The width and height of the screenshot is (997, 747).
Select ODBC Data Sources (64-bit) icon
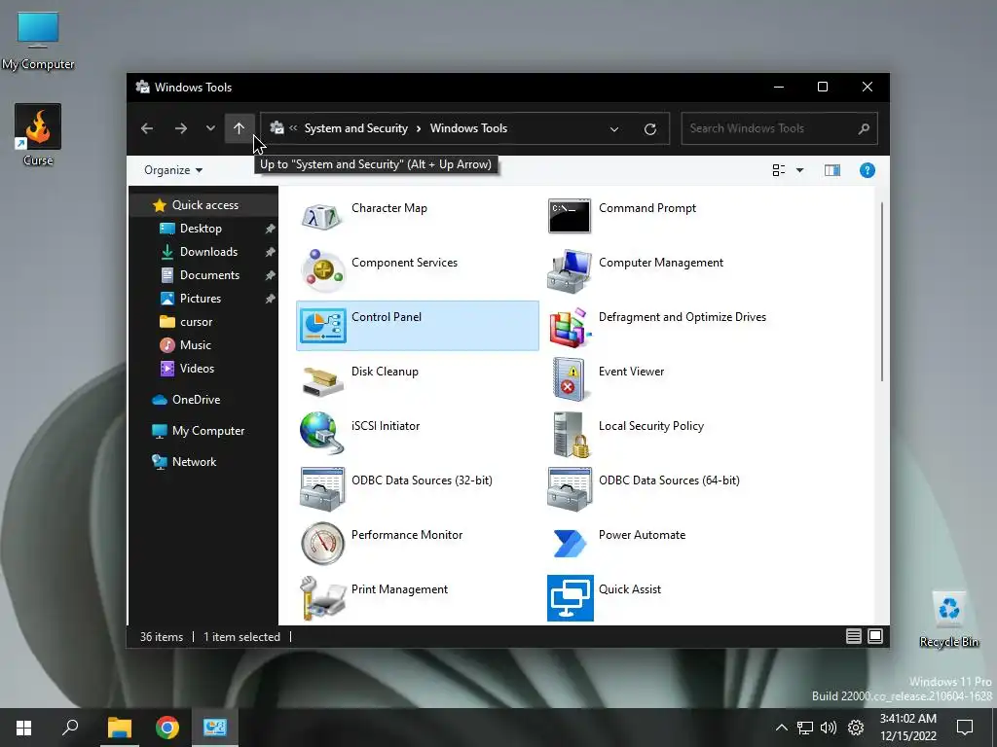click(x=569, y=488)
